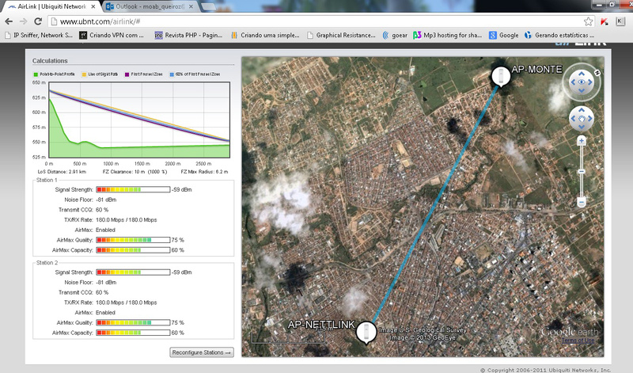Viewport: 633px width, 373px height.
Task: Click FZ Max Radius: 6.2 m value
Action: pos(204,172)
